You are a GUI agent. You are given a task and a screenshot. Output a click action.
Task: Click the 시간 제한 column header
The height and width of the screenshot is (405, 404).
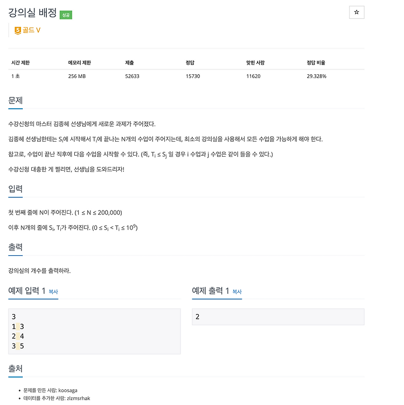click(20, 62)
